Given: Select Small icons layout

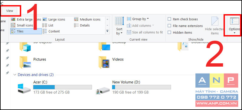Looking at the screenshot, I should click(x=22, y=25).
